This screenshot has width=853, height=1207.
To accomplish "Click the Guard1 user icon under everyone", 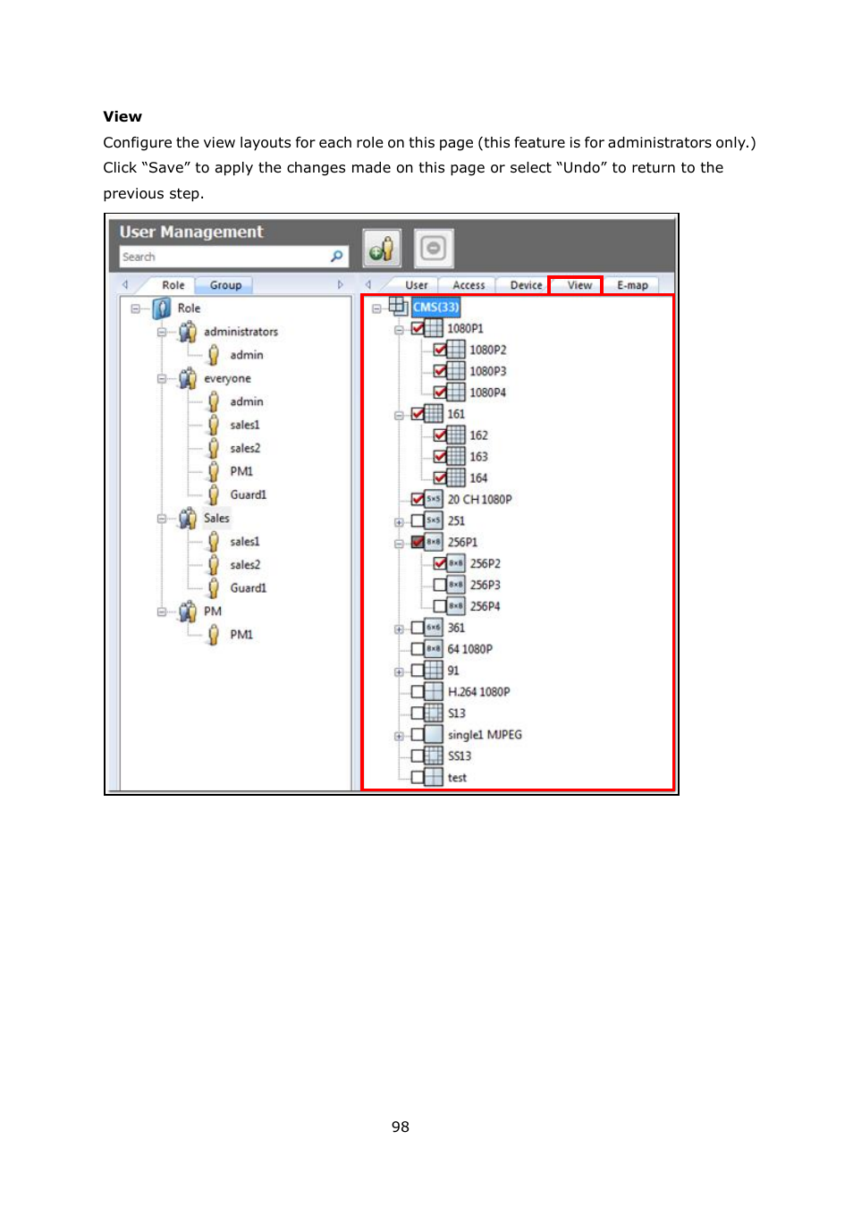I will pos(214,494).
